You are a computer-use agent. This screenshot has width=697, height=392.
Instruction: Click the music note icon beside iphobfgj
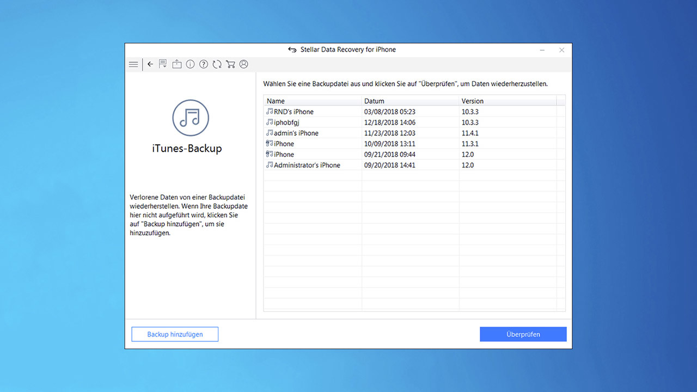269,122
